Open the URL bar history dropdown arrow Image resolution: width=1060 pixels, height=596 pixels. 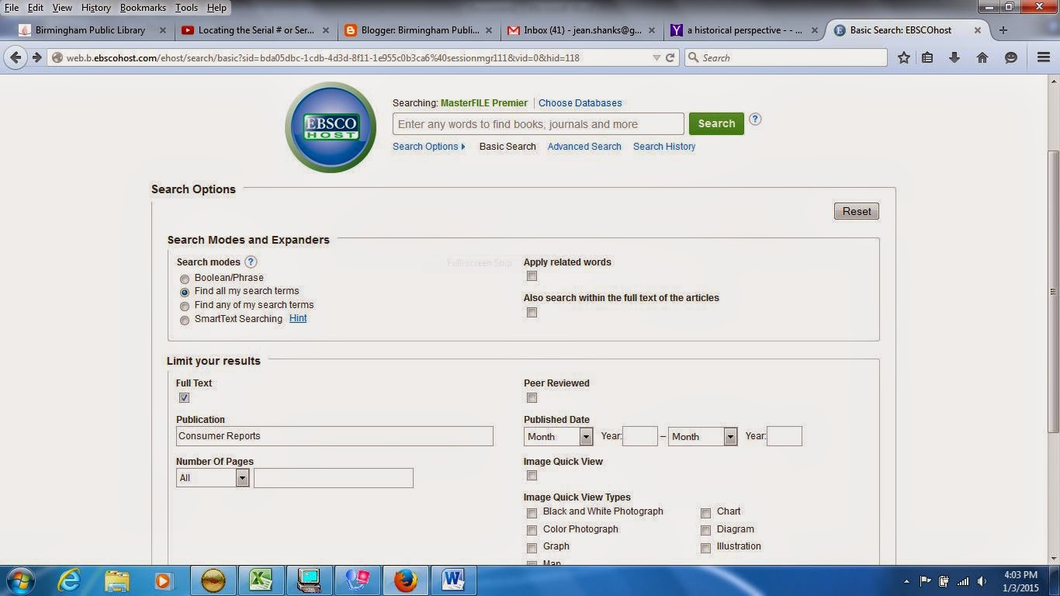[656, 57]
